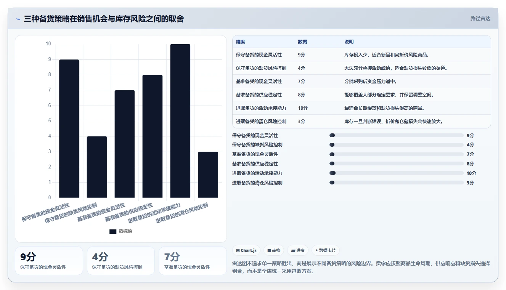Click the 基准备货的现金灵活性 bar in chart

coord(125,144)
